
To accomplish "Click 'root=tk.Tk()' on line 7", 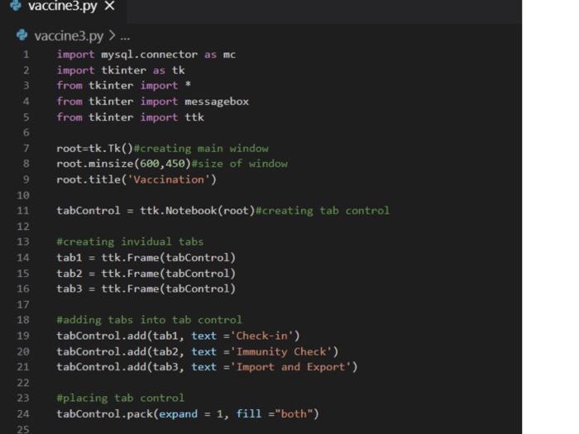I will point(94,148).
